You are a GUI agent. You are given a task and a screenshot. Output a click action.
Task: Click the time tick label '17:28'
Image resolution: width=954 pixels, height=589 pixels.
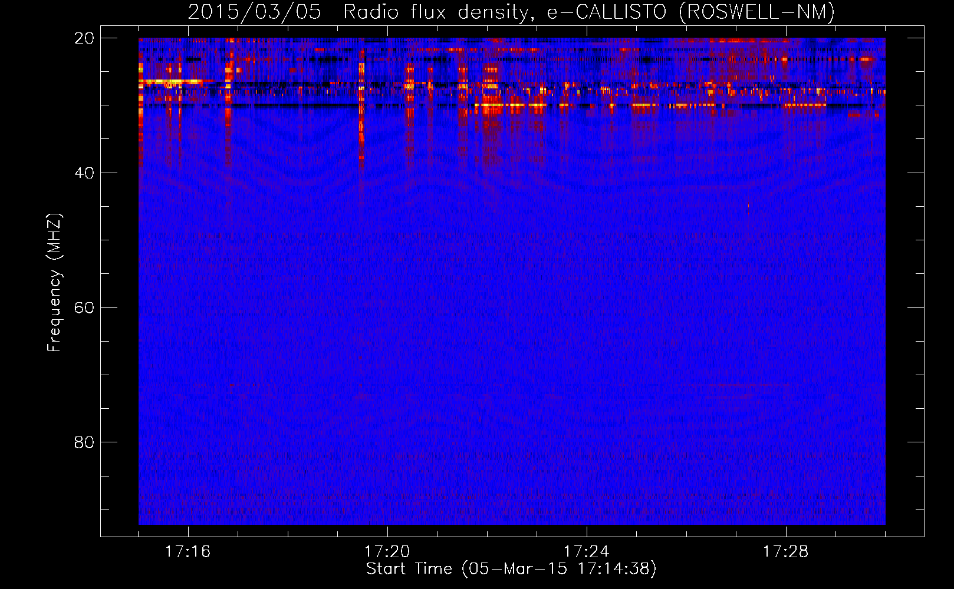point(786,552)
